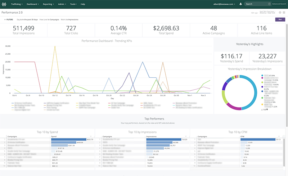Click the $86.12 spend value
Viewport: 288px width, 176px height.
pos(55,166)
